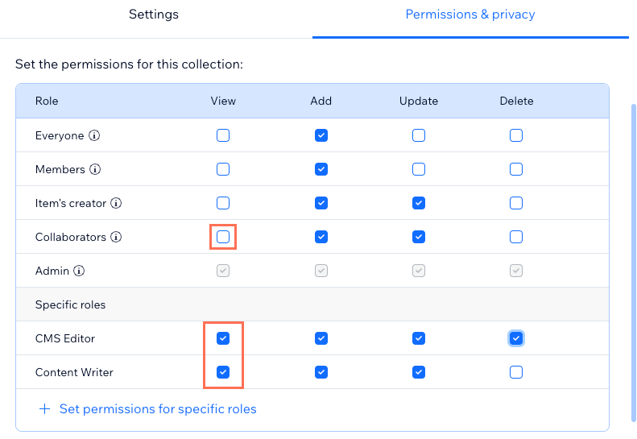Click the Collaborators role label

(x=71, y=237)
